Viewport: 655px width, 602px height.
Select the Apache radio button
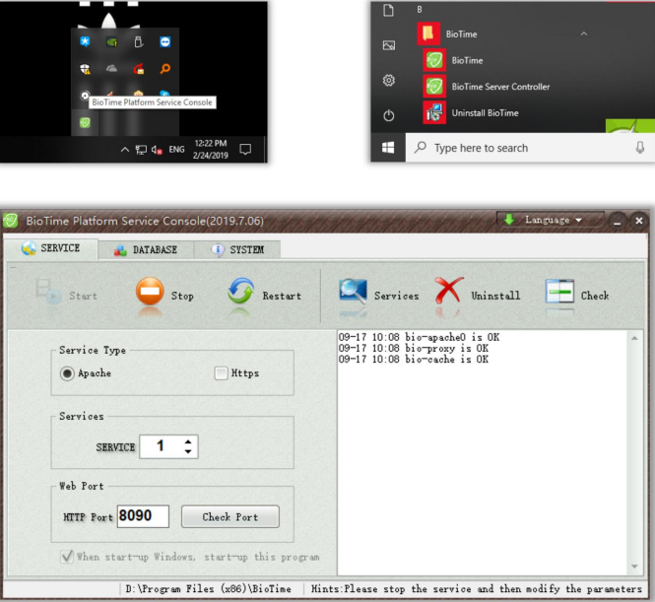coord(67,373)
